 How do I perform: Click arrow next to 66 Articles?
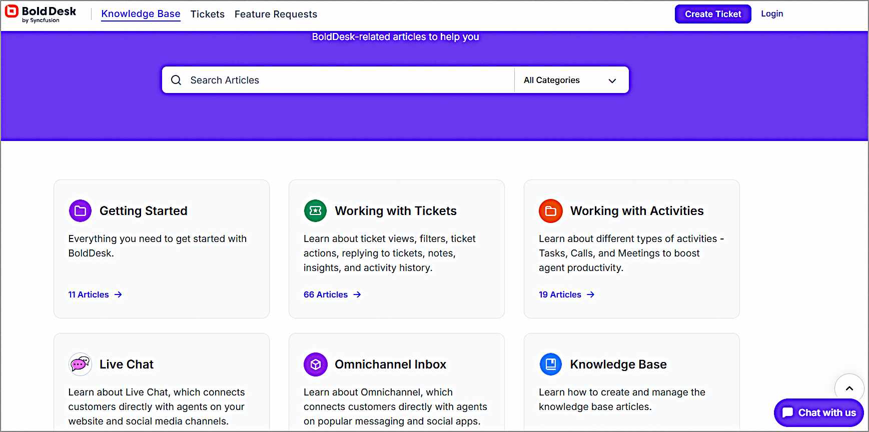click(x=357, y=294)
